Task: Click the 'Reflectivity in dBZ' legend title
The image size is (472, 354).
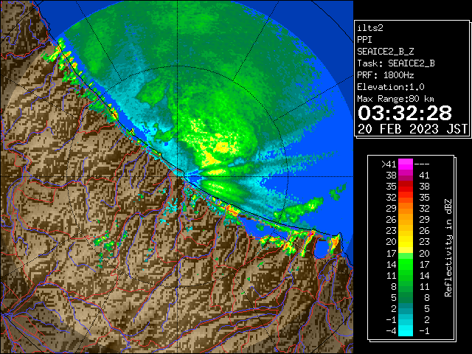Action: (448, 248)
